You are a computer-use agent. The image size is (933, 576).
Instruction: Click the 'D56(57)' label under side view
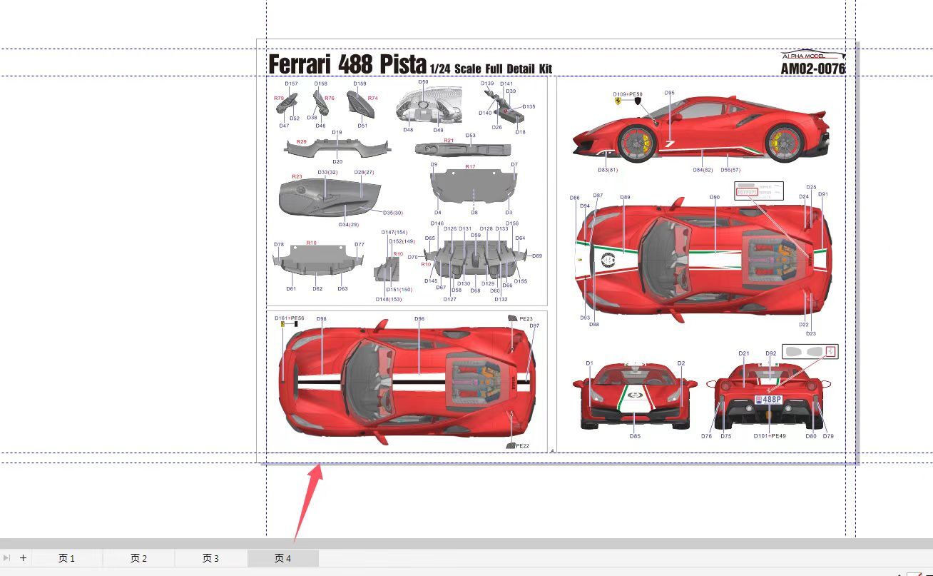tap(730, 170)
